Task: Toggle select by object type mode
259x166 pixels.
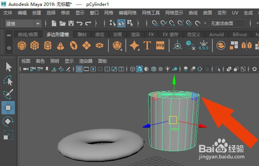Action: click(121, 23)
